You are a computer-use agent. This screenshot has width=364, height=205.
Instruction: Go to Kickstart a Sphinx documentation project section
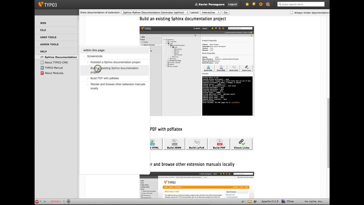point(115,62)
